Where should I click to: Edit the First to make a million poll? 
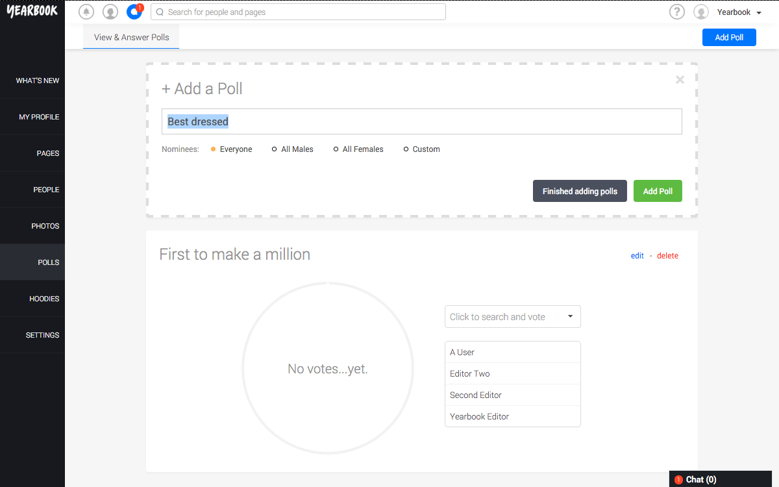tap(637, 256)
